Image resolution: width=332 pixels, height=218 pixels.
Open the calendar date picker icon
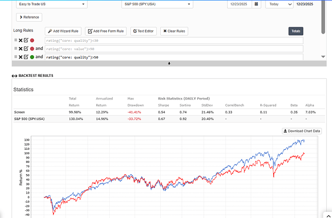click(256, 4)
